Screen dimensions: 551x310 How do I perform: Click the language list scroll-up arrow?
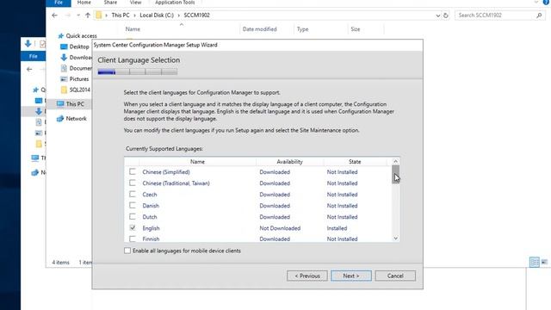[396, 161]
